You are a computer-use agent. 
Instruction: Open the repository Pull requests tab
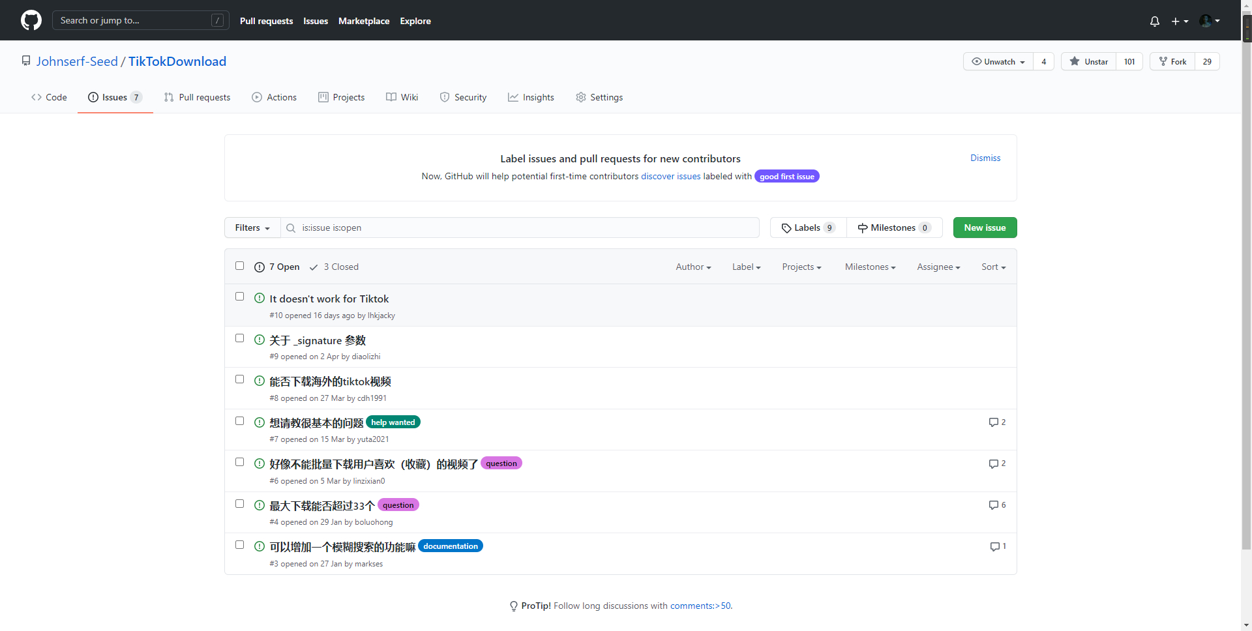[x=197, y=97]
